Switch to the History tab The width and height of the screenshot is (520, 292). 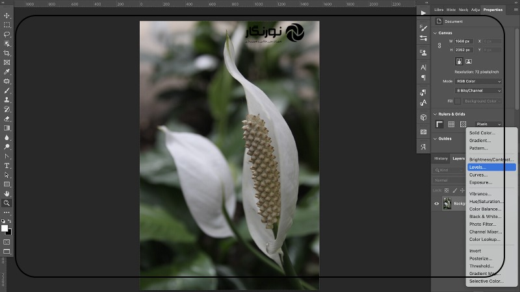point(441,158)
